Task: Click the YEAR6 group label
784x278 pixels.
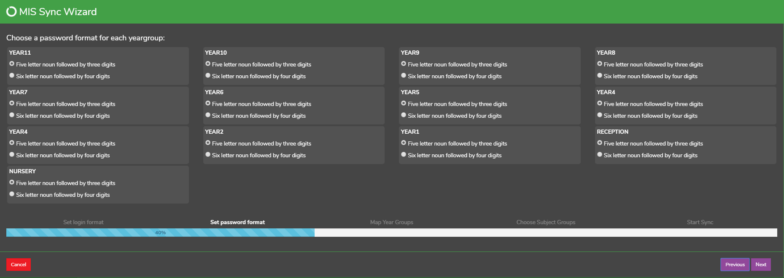Action: pyautogui.click(x=214, y=92)
